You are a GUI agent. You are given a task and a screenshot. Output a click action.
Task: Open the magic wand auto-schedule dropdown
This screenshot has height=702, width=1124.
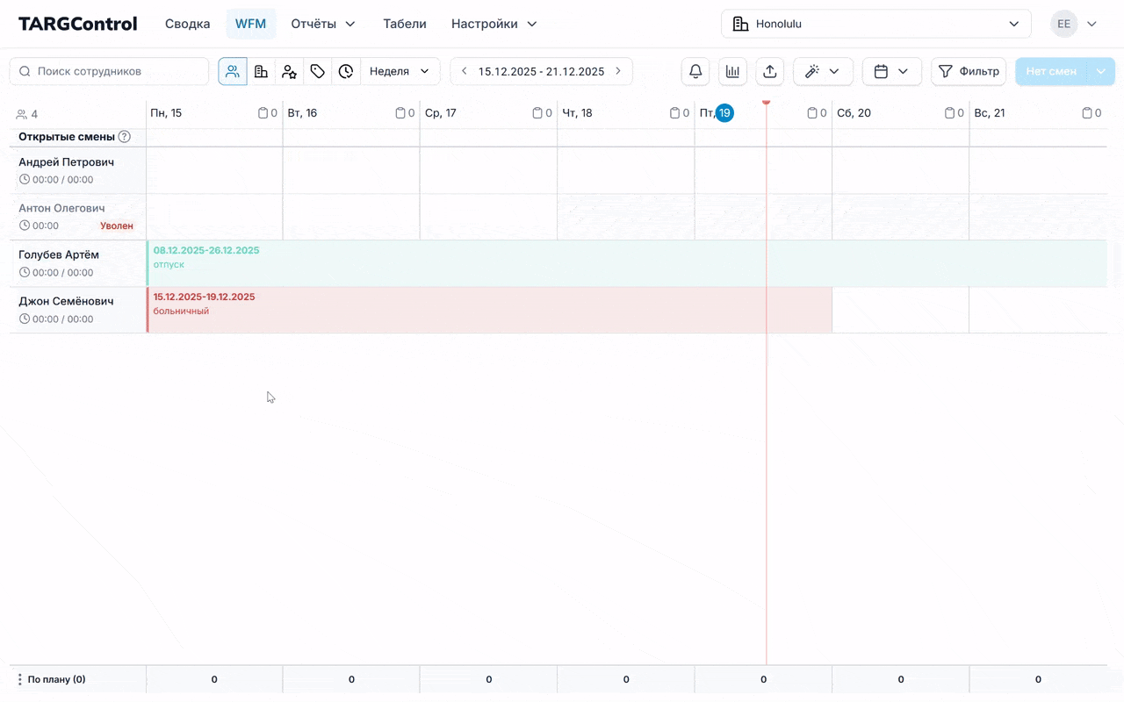click(823, 71)
